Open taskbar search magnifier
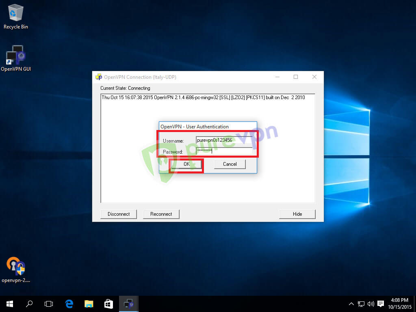 pyautogui.click(x=29, y=304)
